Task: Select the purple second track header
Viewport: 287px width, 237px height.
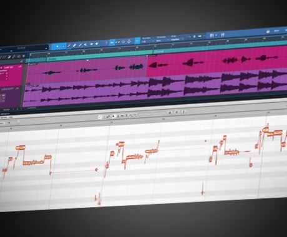Action: click(x=10, y=97)
